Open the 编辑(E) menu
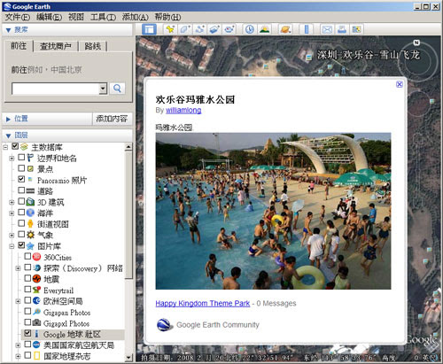 coord(49,17)
